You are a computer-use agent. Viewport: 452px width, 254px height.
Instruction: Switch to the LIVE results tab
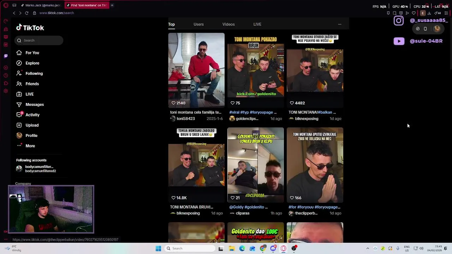tap(257, 24)
